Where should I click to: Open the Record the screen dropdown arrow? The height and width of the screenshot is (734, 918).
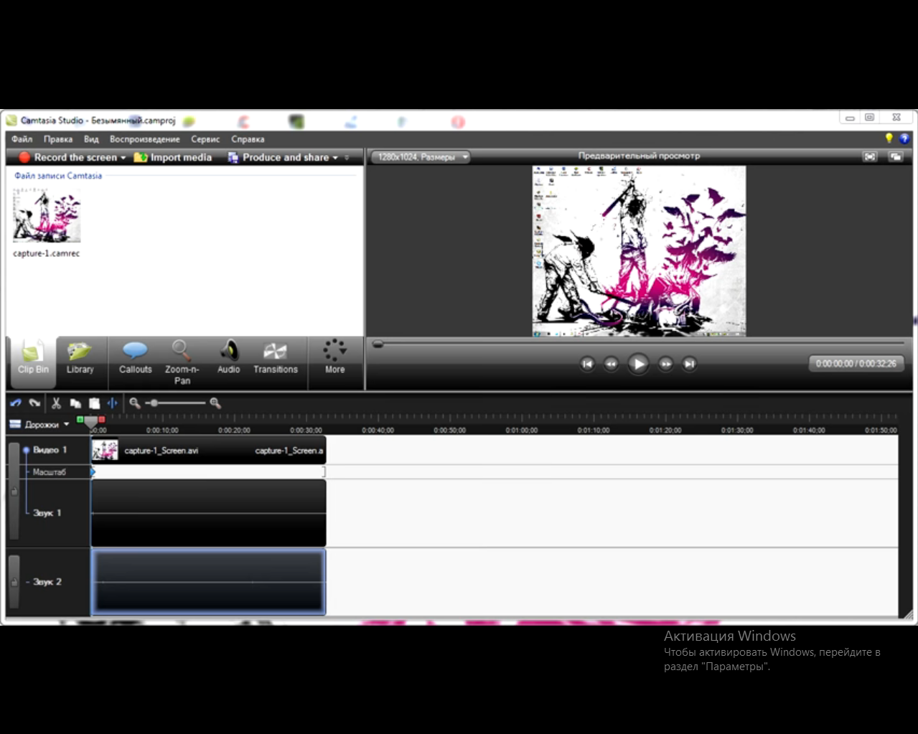[123, 158]
